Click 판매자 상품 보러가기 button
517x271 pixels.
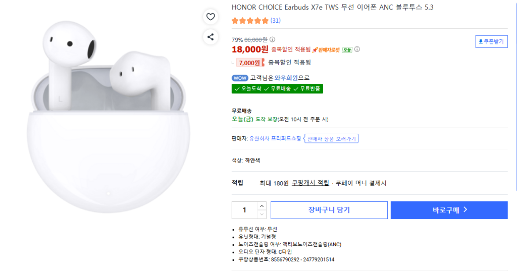pos(331,138)
